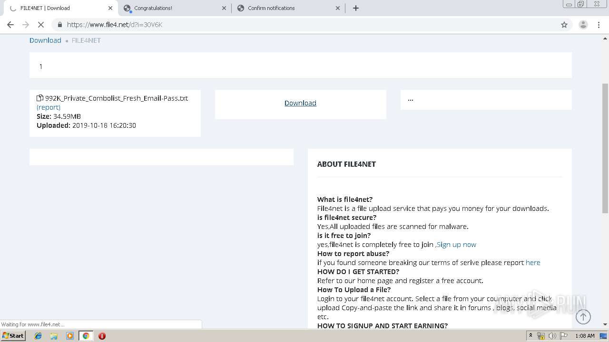The image size is (609, 342).
Task: Click the file document icon
Action: pyautogui.click(x=40, y=98)
